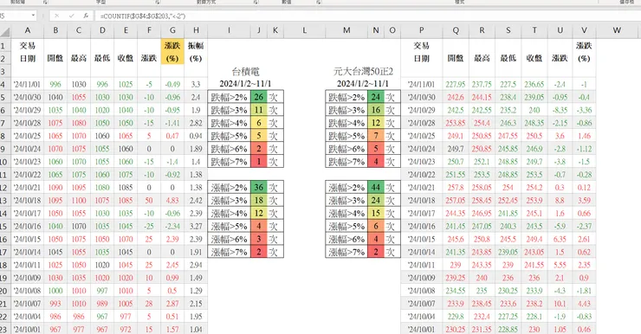The height and width of the screenshot is (334, 641).
Task: Click the -2.34 percent value in column G
Action: pyautogui.click(x=172, y=226)
